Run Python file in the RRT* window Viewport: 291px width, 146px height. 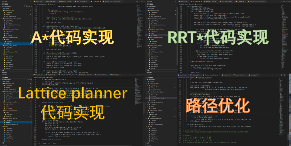tap(284, 2)
